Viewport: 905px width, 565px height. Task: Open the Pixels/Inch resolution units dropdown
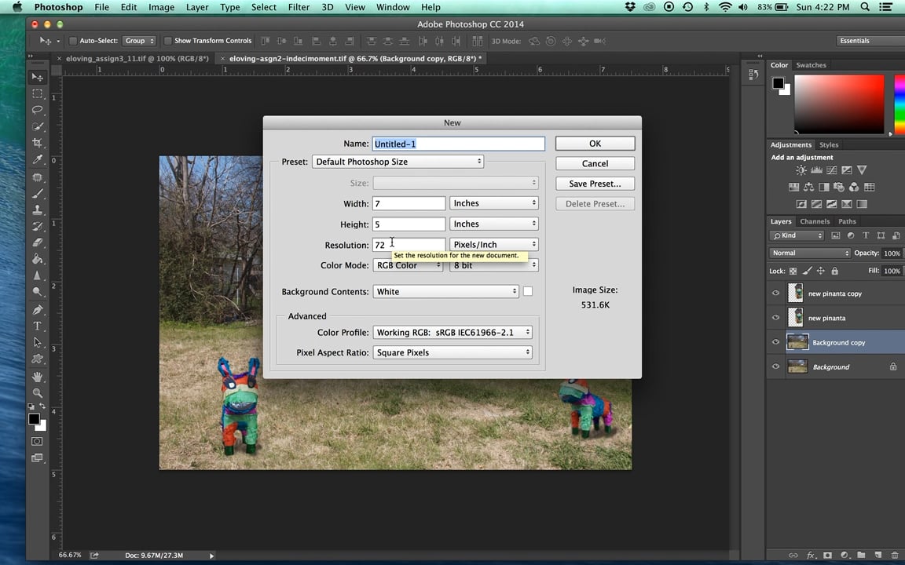(494, 245)
